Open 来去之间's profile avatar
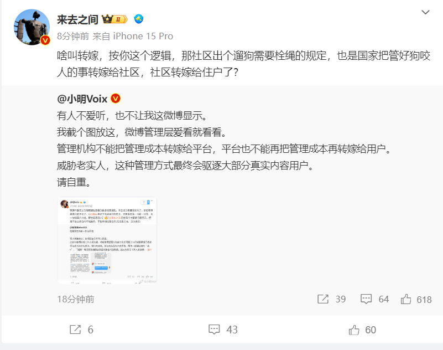443x350 pixels. point(32,27)
